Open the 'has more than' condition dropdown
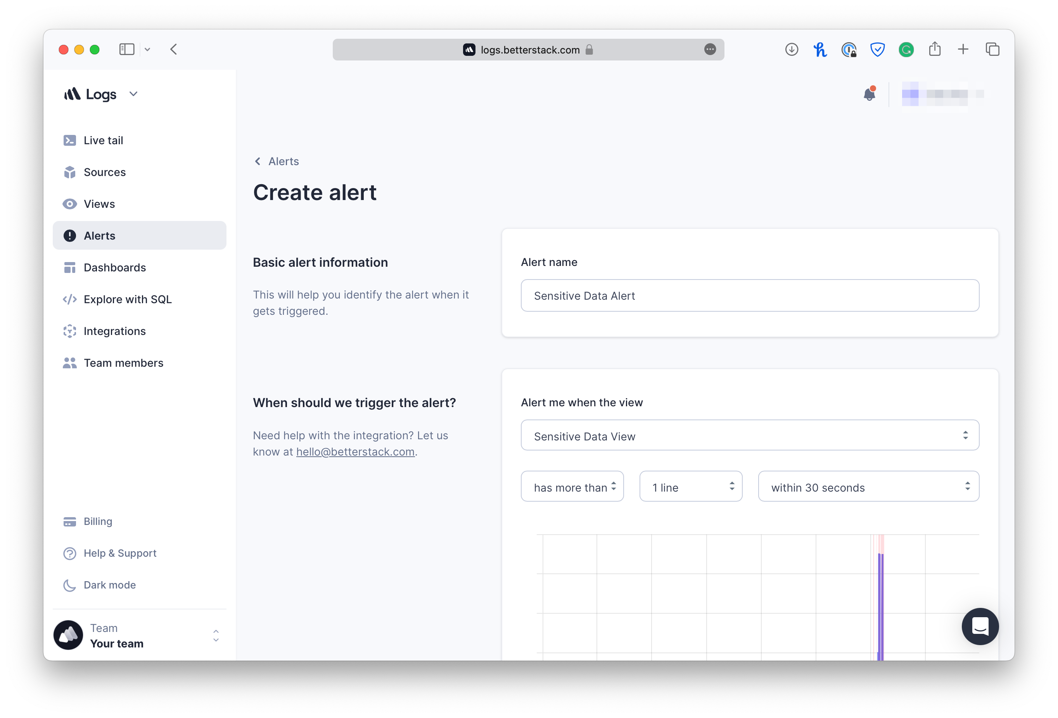The height and width of the screenshot is (718, 1058). [x=572, y=487]
